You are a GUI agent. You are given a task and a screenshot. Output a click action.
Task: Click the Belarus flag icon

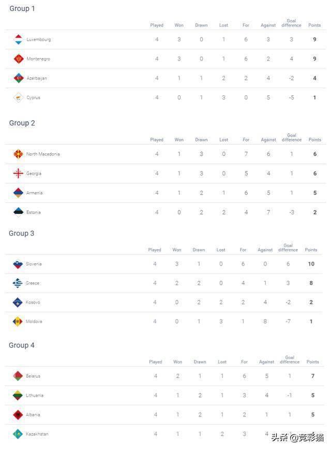(18, 376)
